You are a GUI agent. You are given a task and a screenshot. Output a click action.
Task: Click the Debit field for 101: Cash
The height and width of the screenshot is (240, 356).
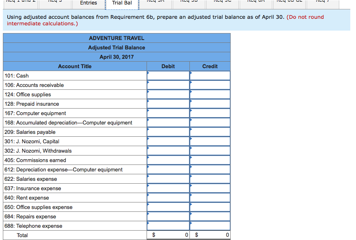point(168,76)
